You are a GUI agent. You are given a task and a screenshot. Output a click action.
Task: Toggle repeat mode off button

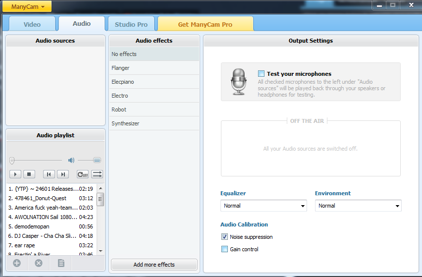pyautogui.click(x=83, y=174)
